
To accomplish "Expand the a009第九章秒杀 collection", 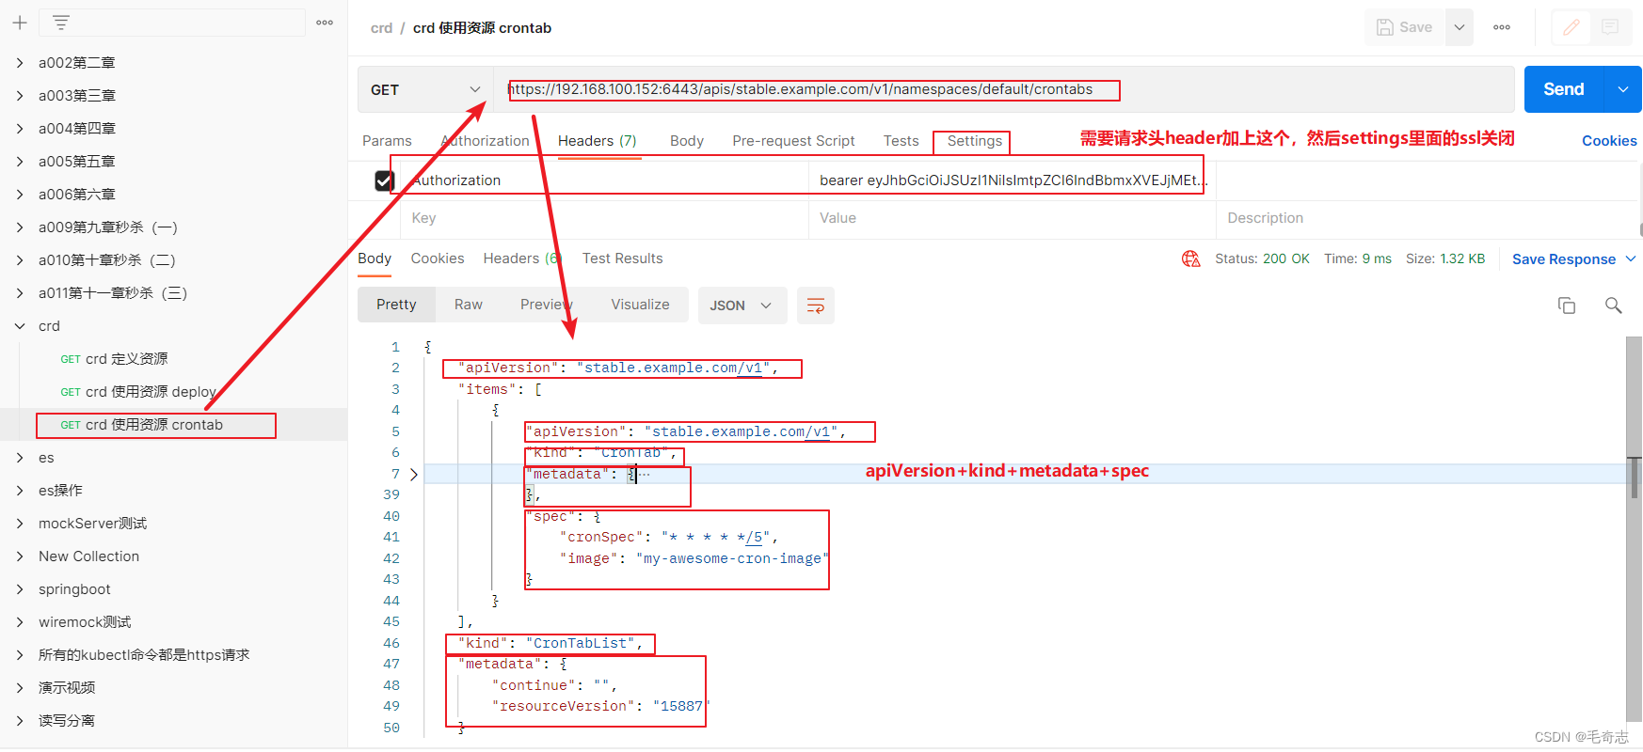I will (x=20, y=227).
